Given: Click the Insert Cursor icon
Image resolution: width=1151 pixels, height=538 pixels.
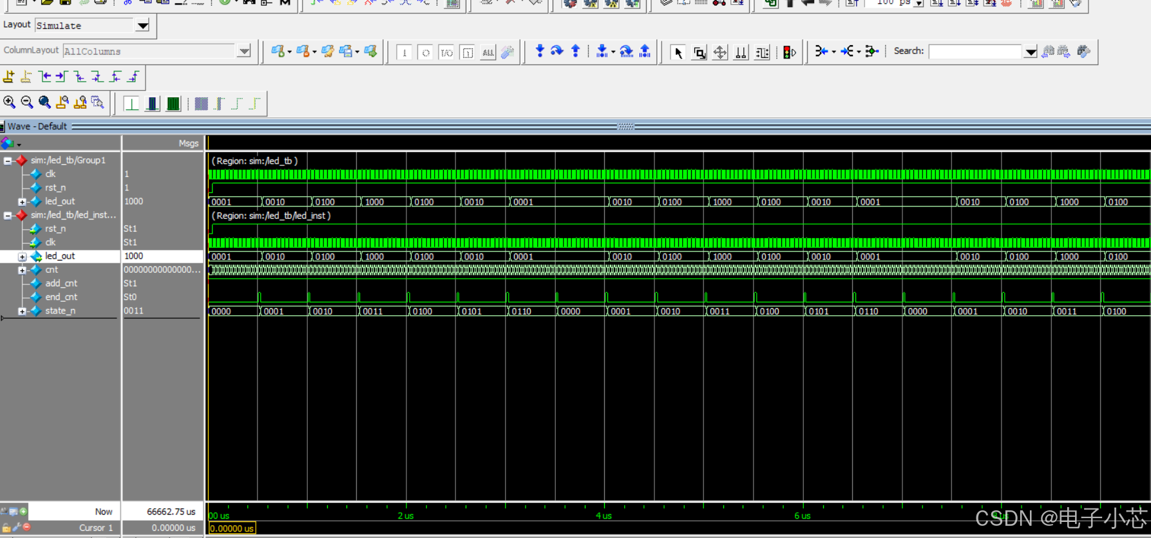Looking at the screenshot, I should [x=8, y=77].
